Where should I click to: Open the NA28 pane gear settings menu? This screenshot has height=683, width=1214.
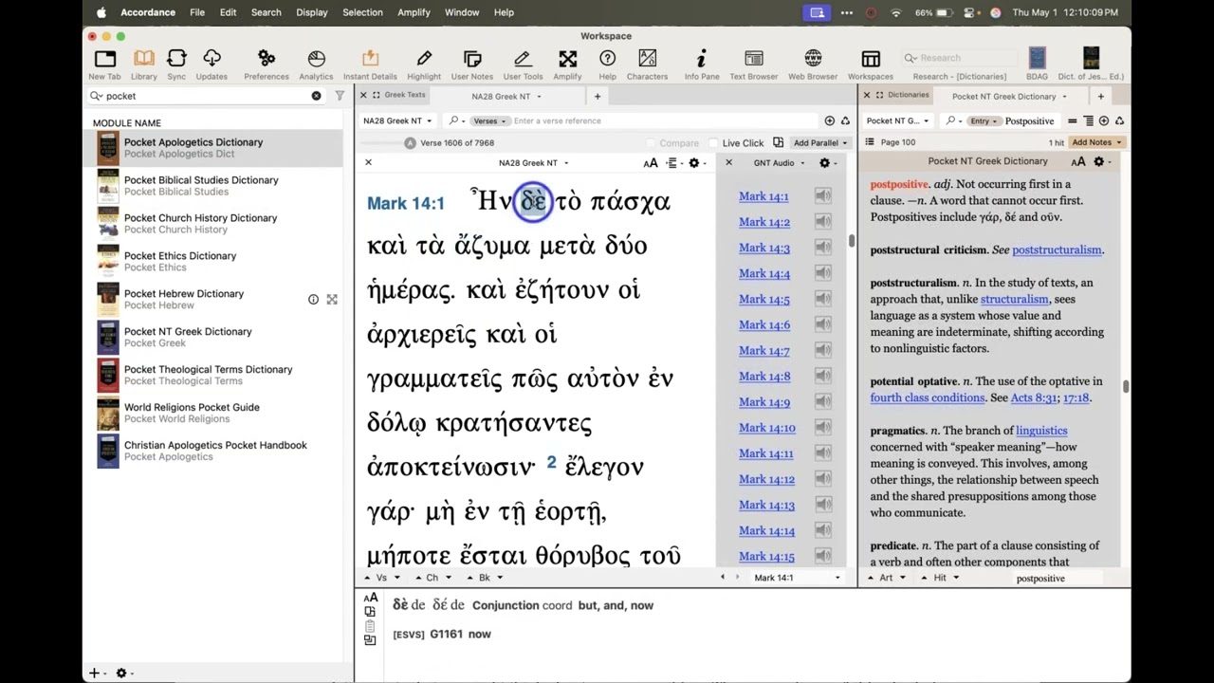tap(696, 163)
